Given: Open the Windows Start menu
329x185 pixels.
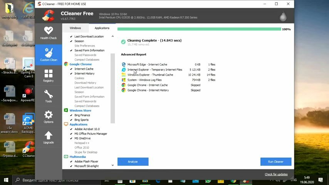Looking at the screenshot, I should tap(6, 180).
